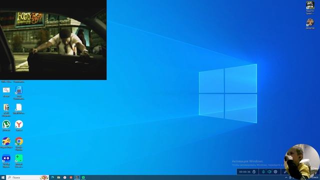320x180 pixels.
Task: Open the blank white document shortcut
Action: pyautogui.click(x=19, y=107)
